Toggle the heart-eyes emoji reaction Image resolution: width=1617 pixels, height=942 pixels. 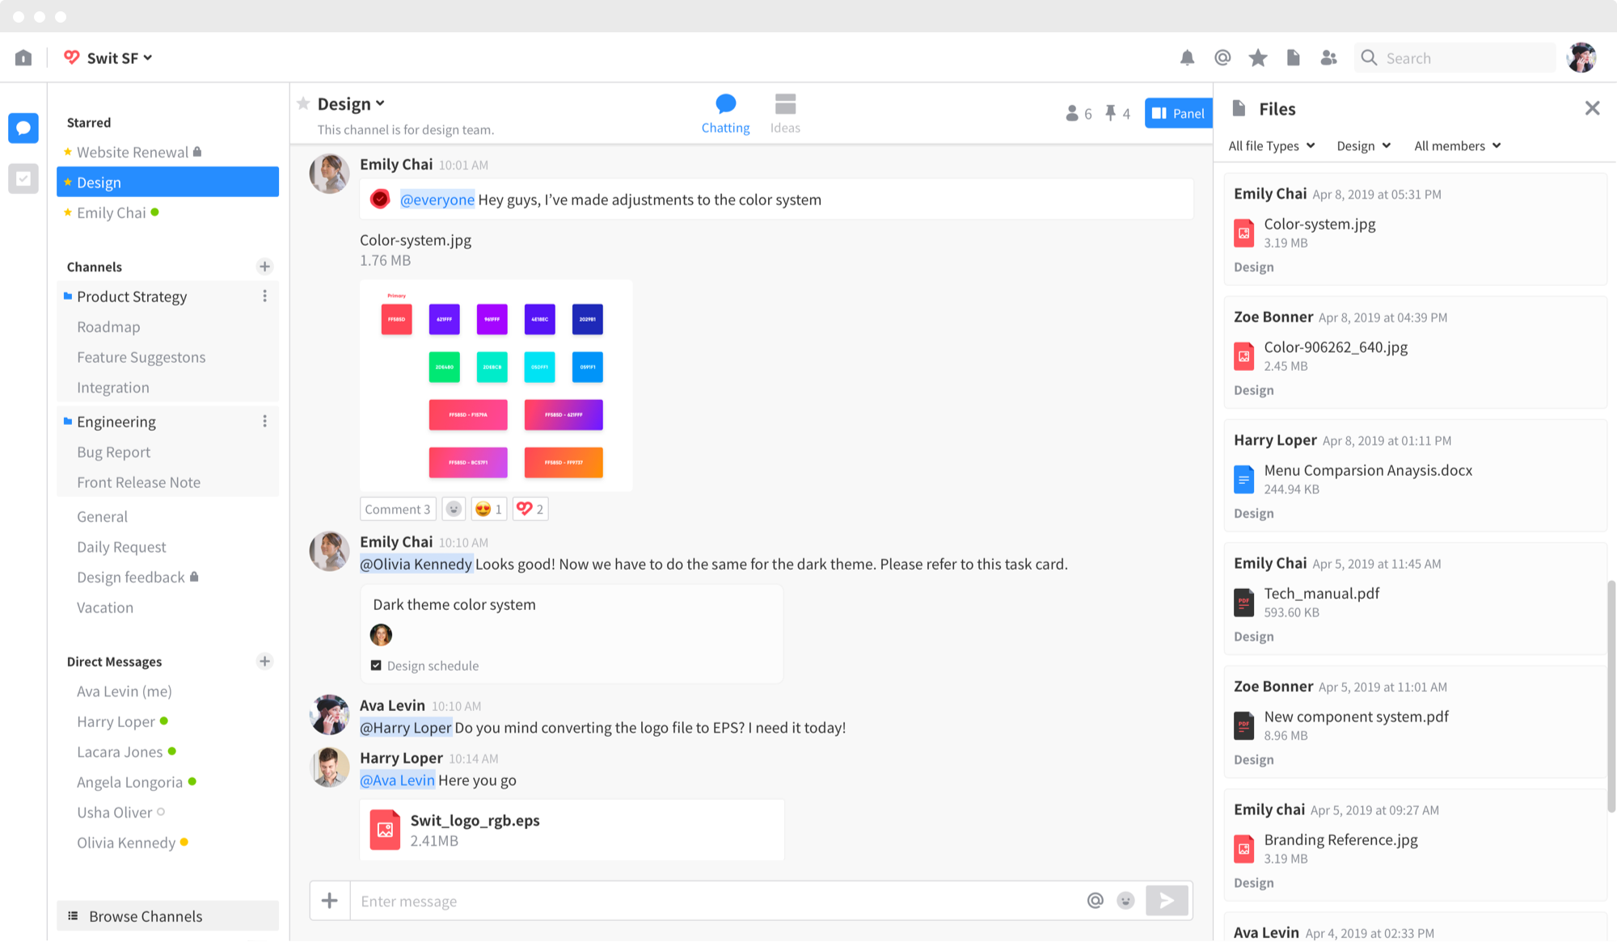point(488,509)
